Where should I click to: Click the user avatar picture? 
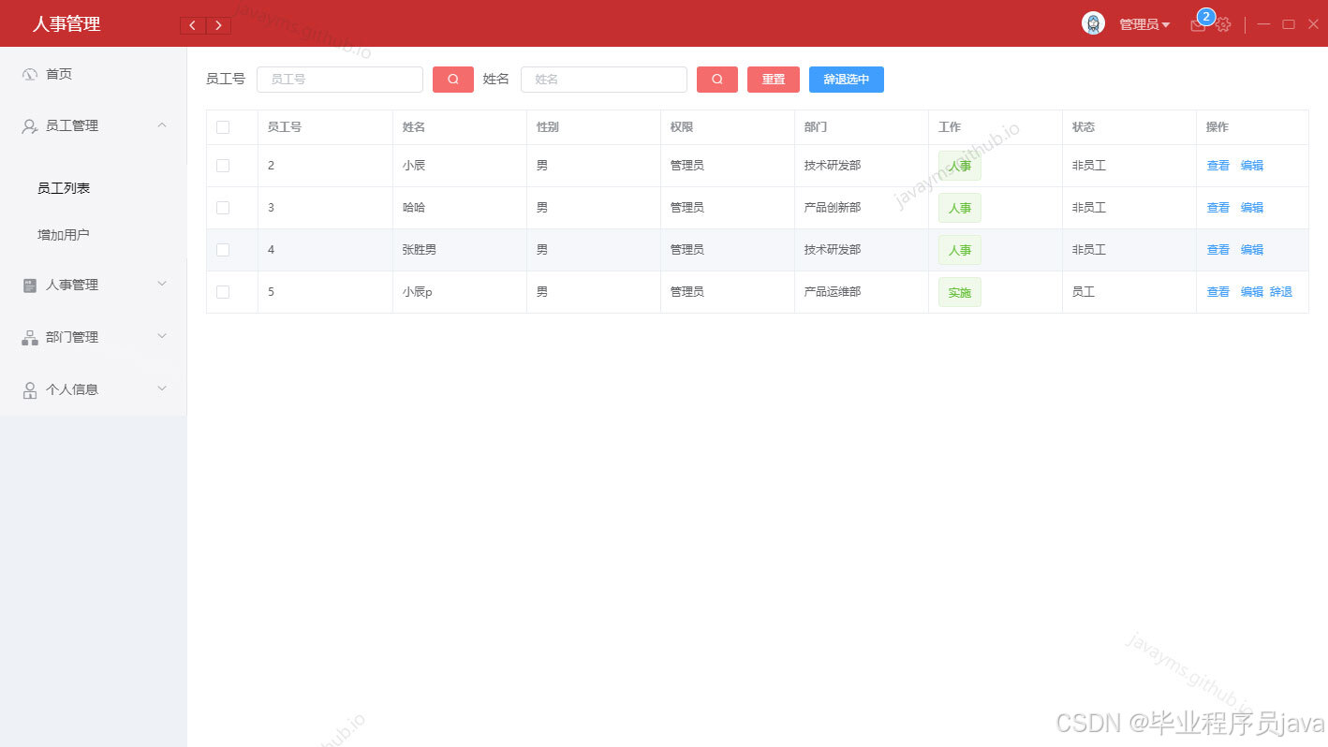(1093, 23)
